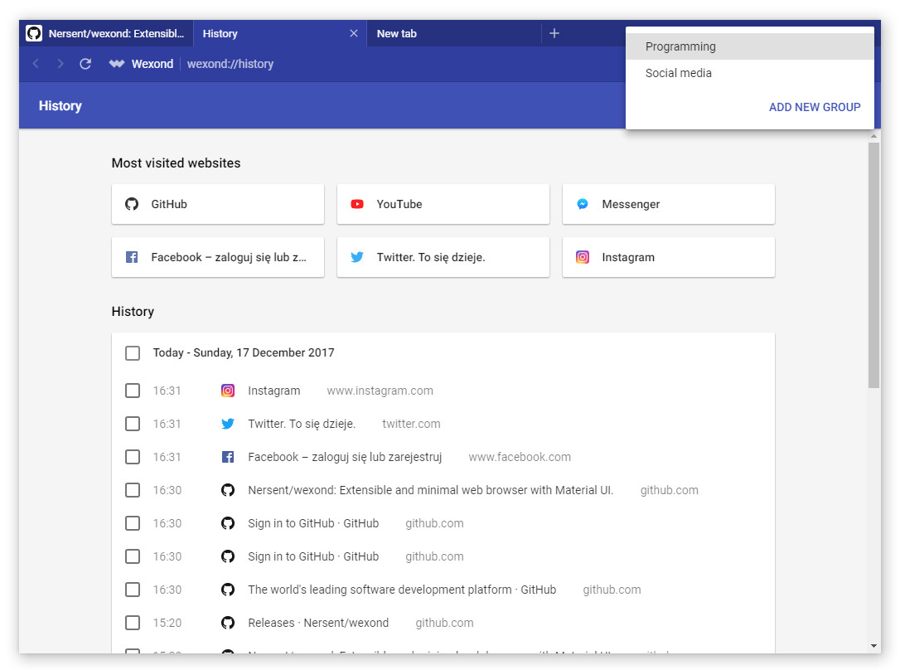The image size is (900, 670).
Task: Click Instagram icon in most visited
Action: [x=583, y=257]
